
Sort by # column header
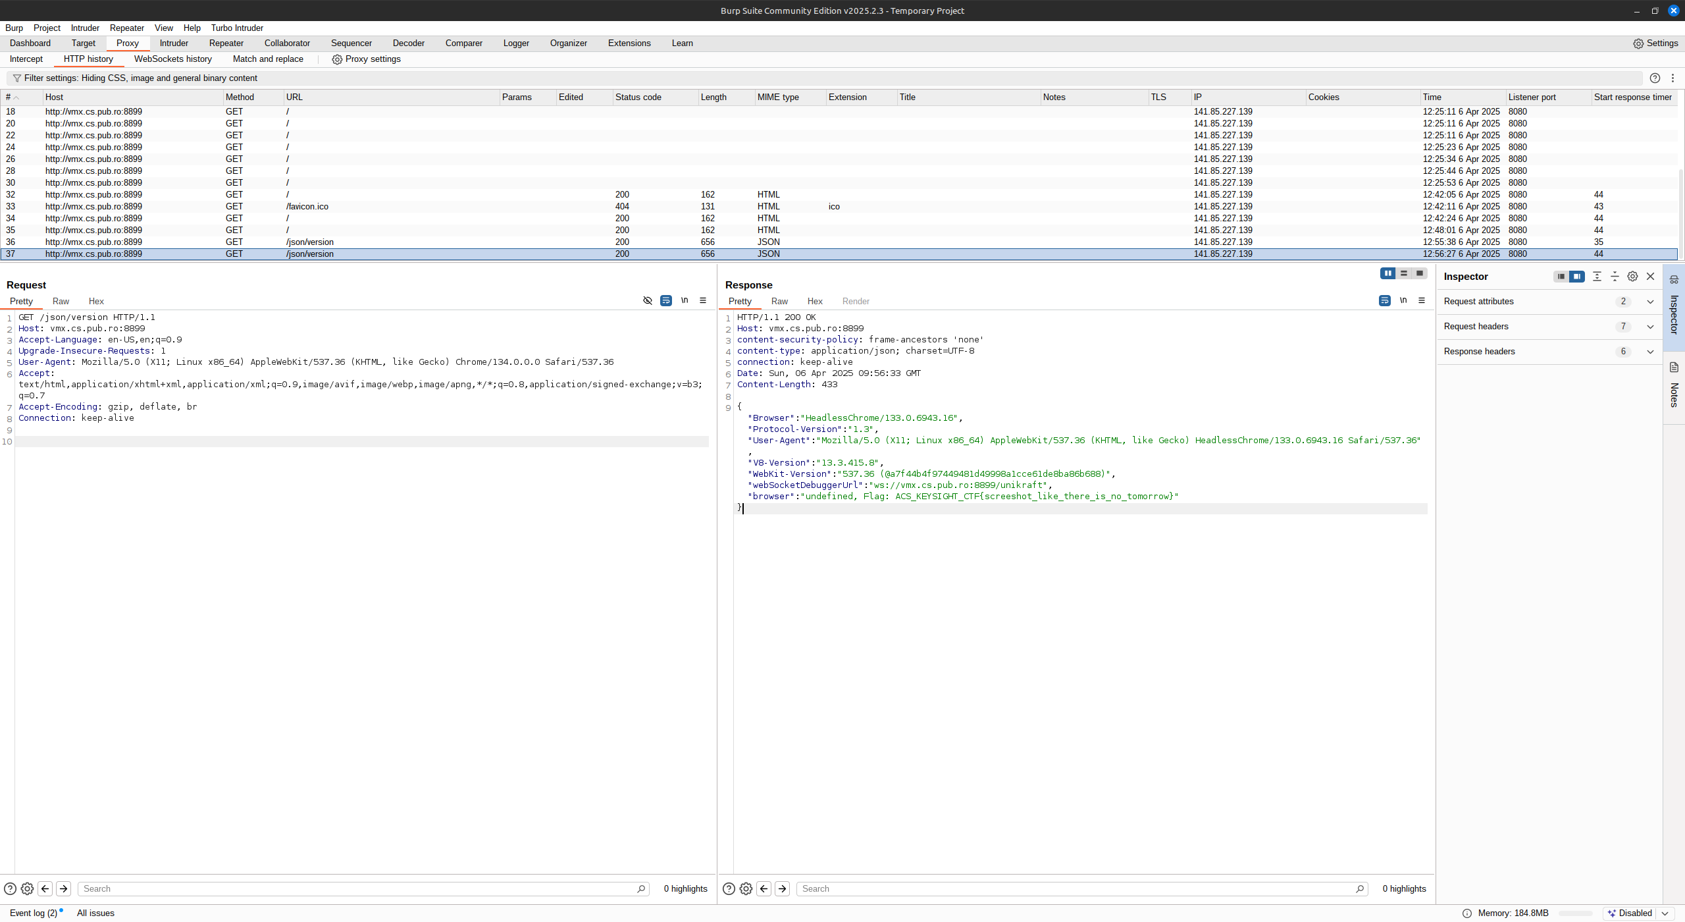point(22,97)
